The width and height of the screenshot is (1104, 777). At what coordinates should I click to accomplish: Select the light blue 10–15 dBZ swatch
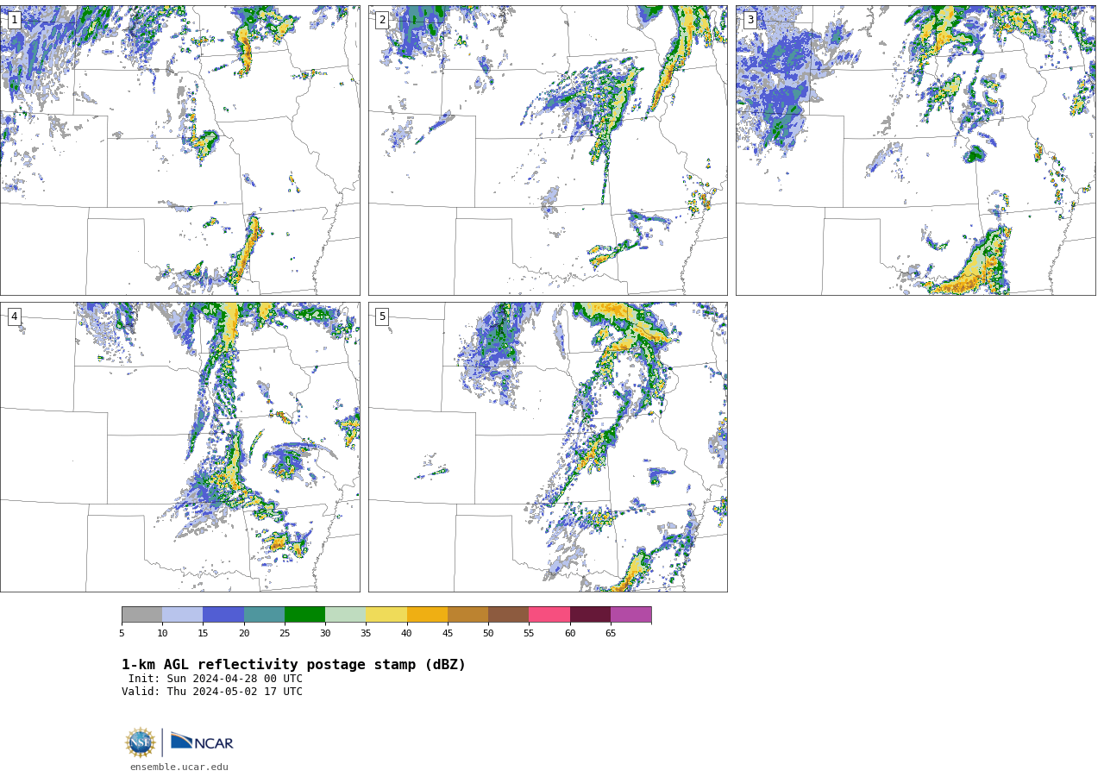[182, 614]
